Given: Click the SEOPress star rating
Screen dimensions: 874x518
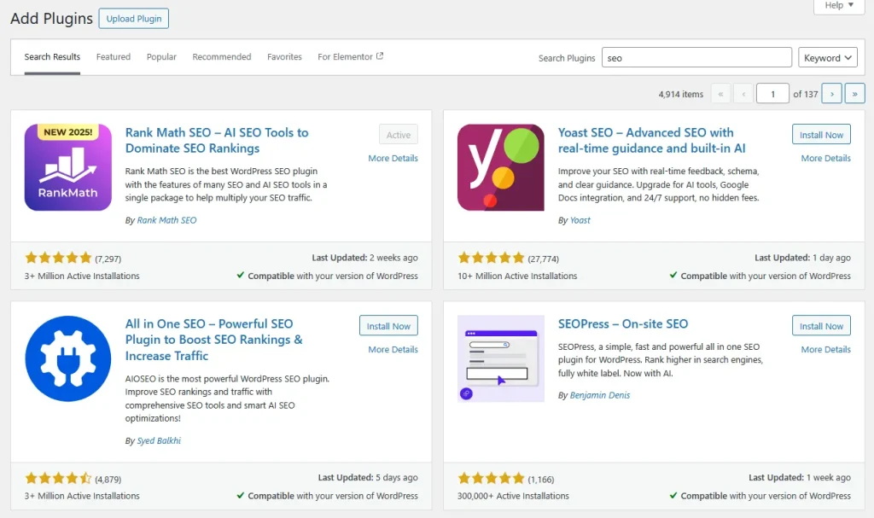Looking at the screenshot, I should [491, 478].
